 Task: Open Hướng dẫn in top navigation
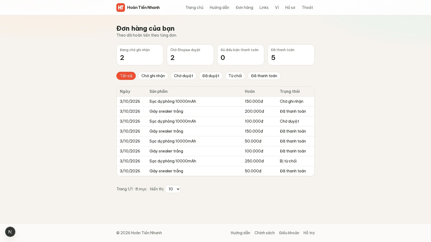tap(220, 8)
